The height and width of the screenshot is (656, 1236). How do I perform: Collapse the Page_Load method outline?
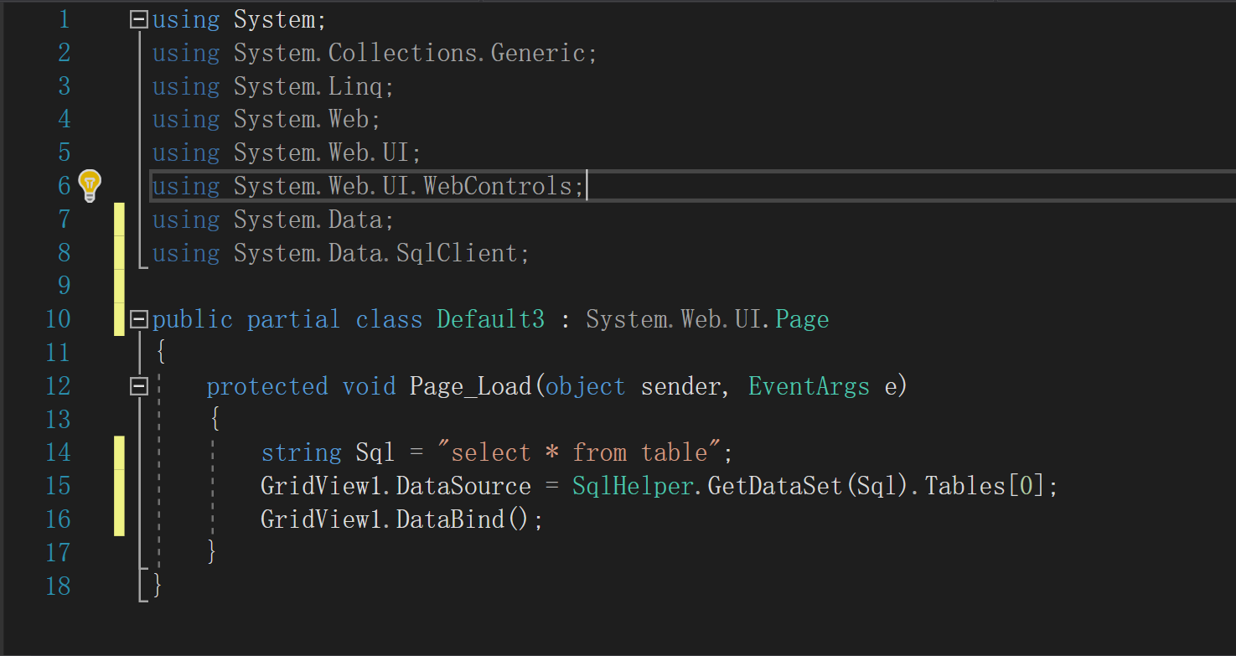click(139, 386)
